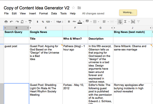Expand hidden columns arrow right of J

[x=151, y=28]
